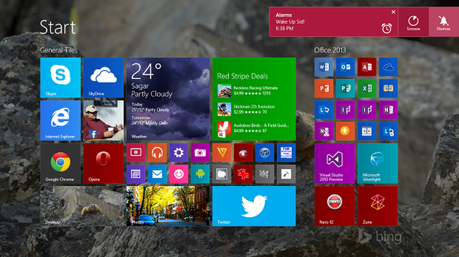Open the Music headphones tile
The width and height of the screenshot is (459, 257).
click(157, 153)
